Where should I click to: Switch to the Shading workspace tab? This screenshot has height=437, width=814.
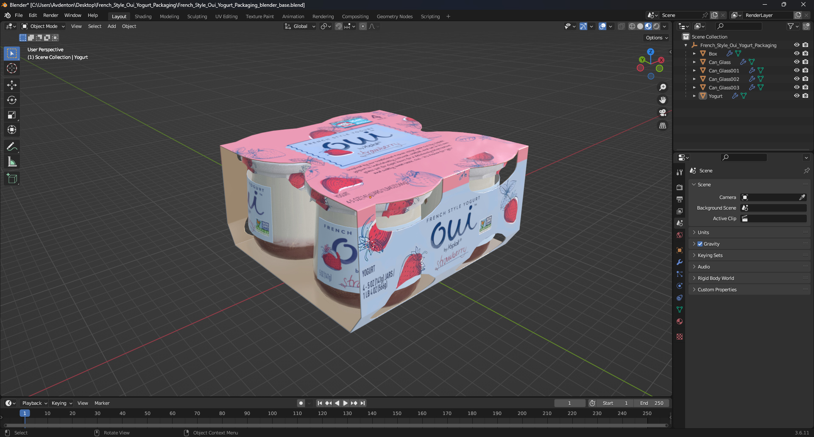point(143,17)
